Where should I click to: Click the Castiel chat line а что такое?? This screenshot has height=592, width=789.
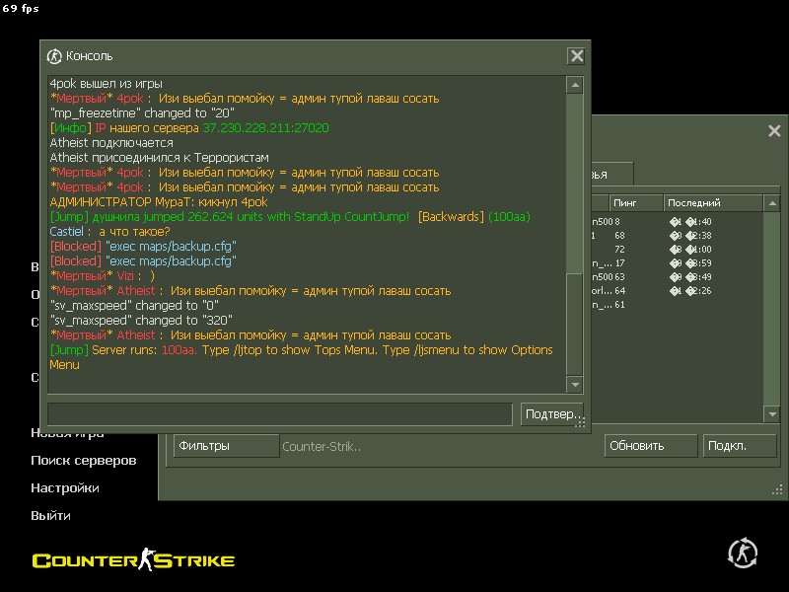[x=109, y=232]
